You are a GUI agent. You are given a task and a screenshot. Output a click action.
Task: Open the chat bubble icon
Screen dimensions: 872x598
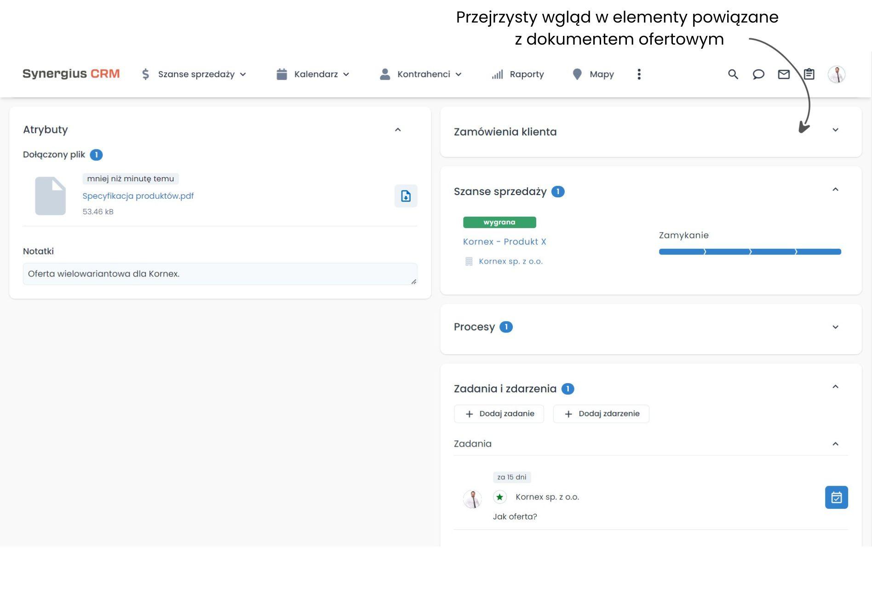point(758,74)
